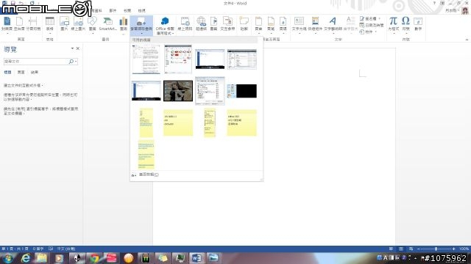
Task: Open the Windows Start button
Action: pyautogui.click(x=7, y=258)
